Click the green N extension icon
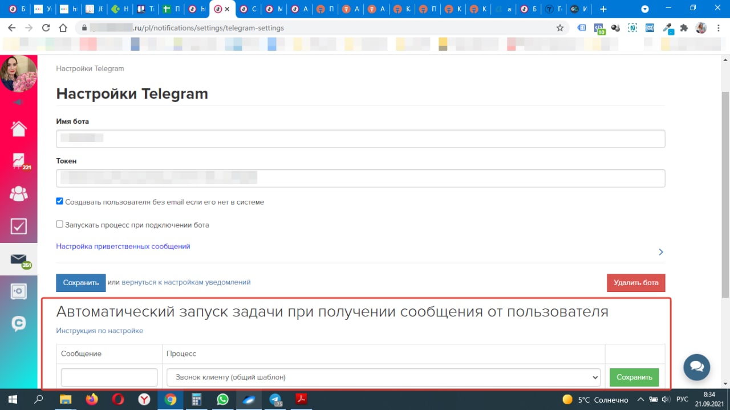The image size is (730, 410). pos(632,28)
